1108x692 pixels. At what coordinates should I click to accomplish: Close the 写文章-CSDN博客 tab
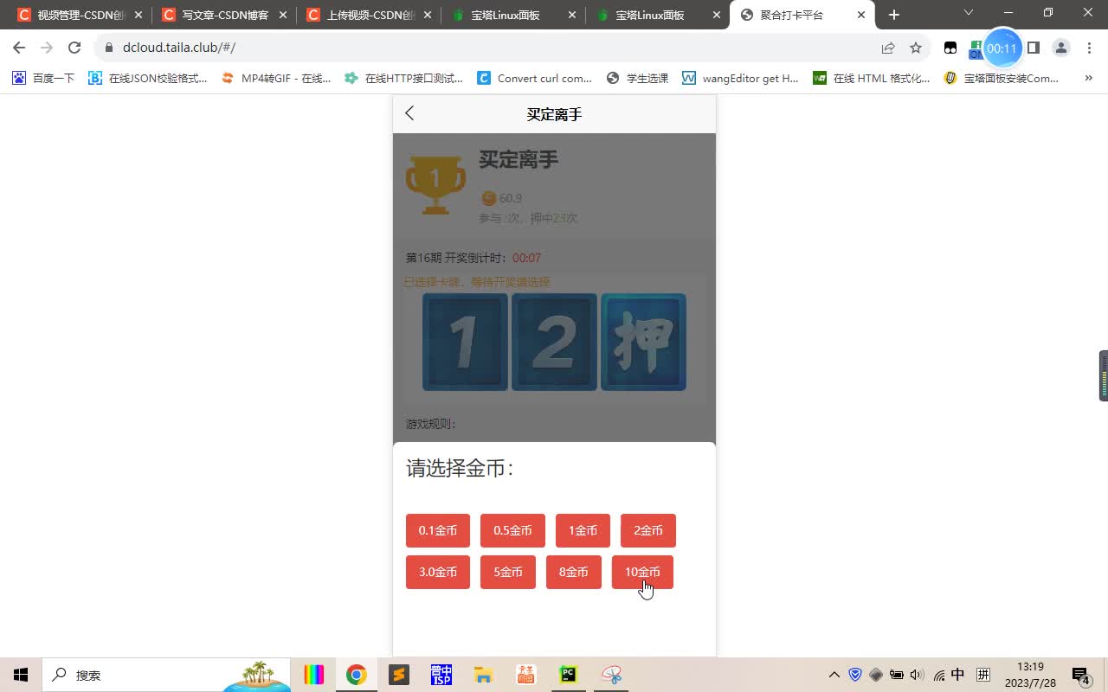[x=283, y=15]
